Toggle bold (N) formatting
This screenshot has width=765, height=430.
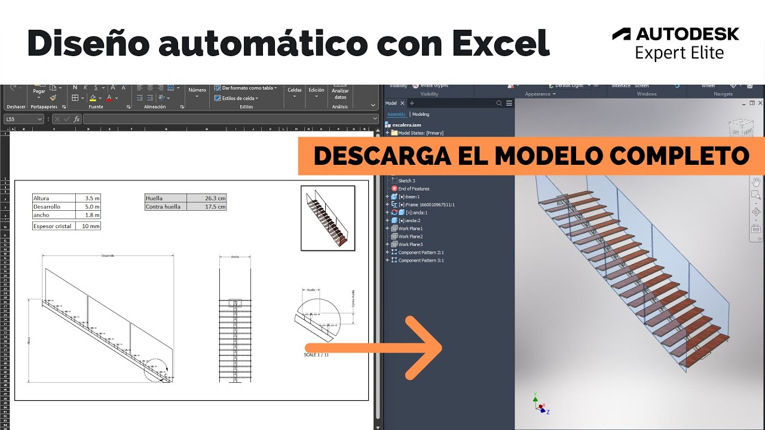pyautogui.click(x=75, y=88)
